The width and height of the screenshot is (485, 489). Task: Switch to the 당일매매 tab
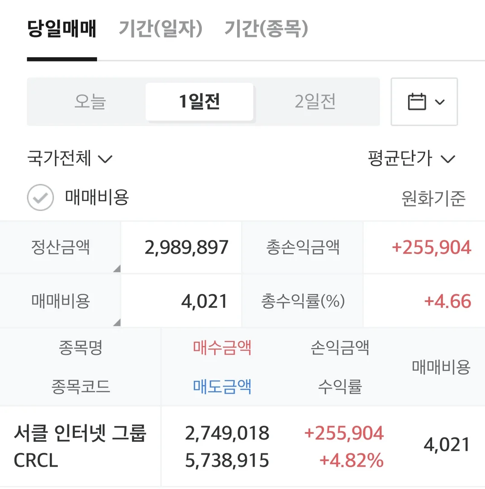[62, 30]
